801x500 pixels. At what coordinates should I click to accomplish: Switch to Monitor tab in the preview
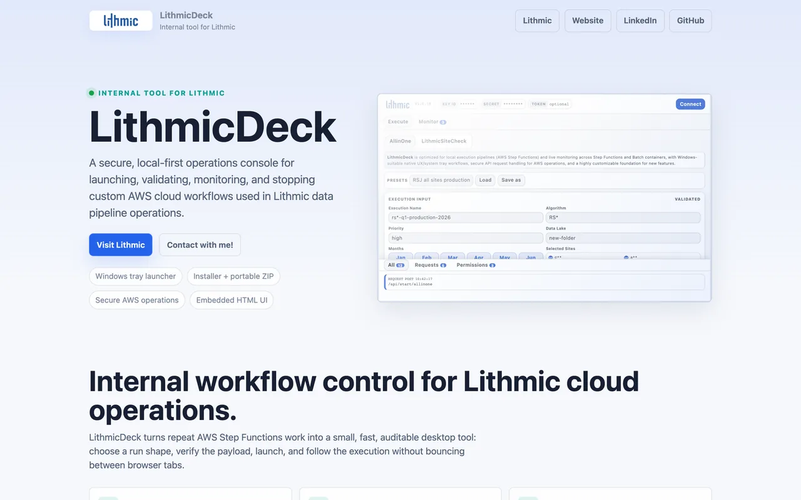[432, 122]
